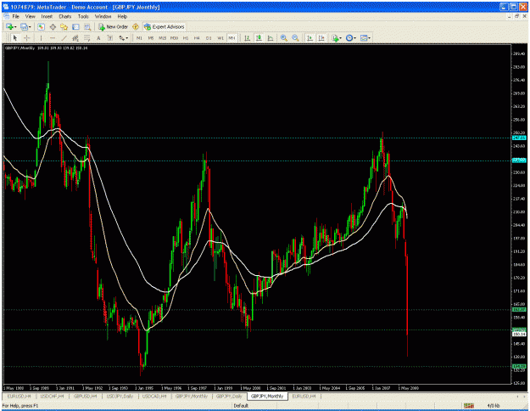Select the Crosshair tool
530x411 pixels.
[26, 38]
